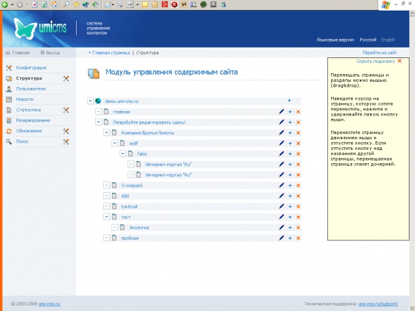415x311 pixels.
Task: Open the Пользователи module in the sidebar
Action: [30, 88]
